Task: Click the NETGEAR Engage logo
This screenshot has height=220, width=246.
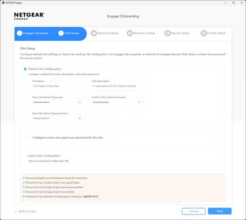Action: 29,16
